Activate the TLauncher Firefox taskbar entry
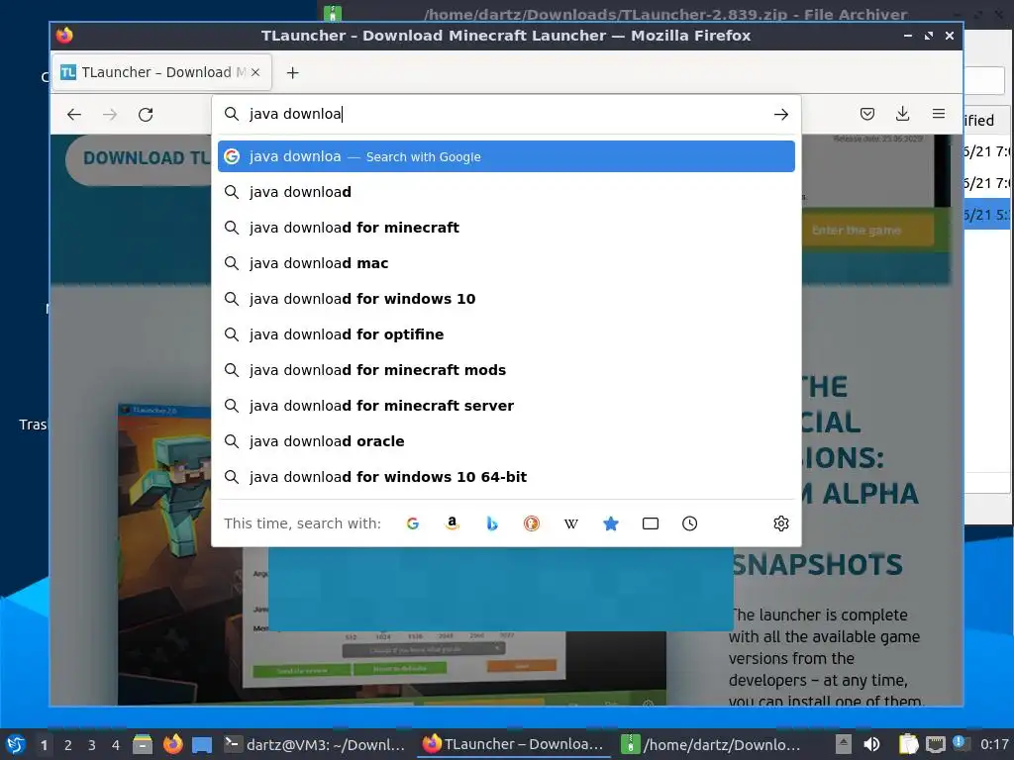Image resolution: width=1014 pixels, height=760 pixels. click(x=514, y=744)
